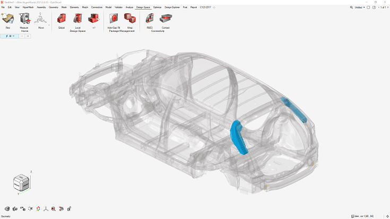Open the Geometry menu
The image size is (390, 219).
(x=54, y=7)
